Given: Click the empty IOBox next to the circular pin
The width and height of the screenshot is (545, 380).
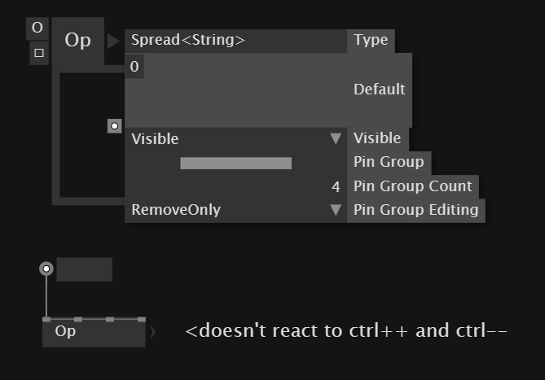Looking at the screenshot, I should (x=85, y=269).
